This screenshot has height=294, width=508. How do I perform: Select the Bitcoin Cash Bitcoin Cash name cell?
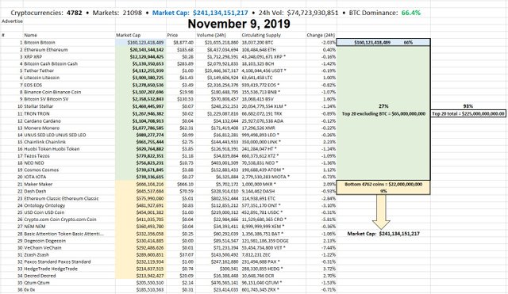pyautogui.click(x=51, y=63)
